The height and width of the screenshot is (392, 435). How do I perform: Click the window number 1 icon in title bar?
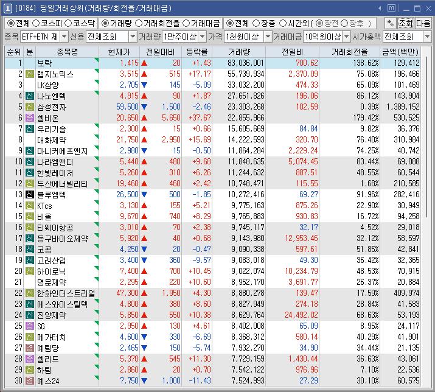[8, 9]
